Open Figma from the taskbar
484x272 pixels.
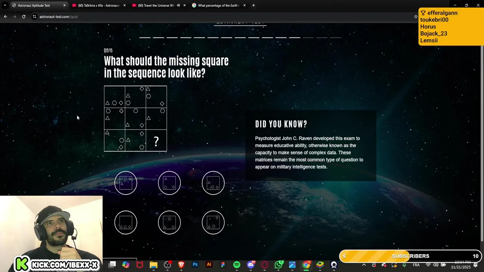click(223, 265)
